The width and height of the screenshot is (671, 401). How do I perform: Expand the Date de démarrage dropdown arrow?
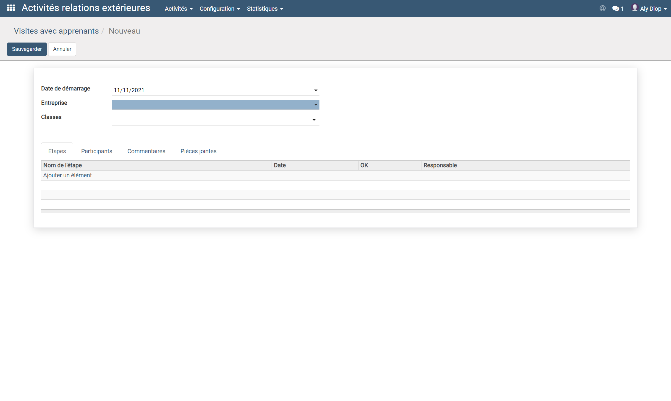[316, 90]
